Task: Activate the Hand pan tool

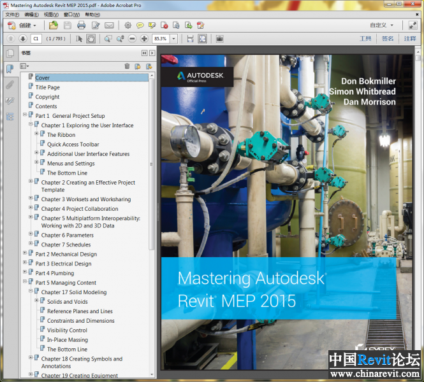Action: coord(91,39)
